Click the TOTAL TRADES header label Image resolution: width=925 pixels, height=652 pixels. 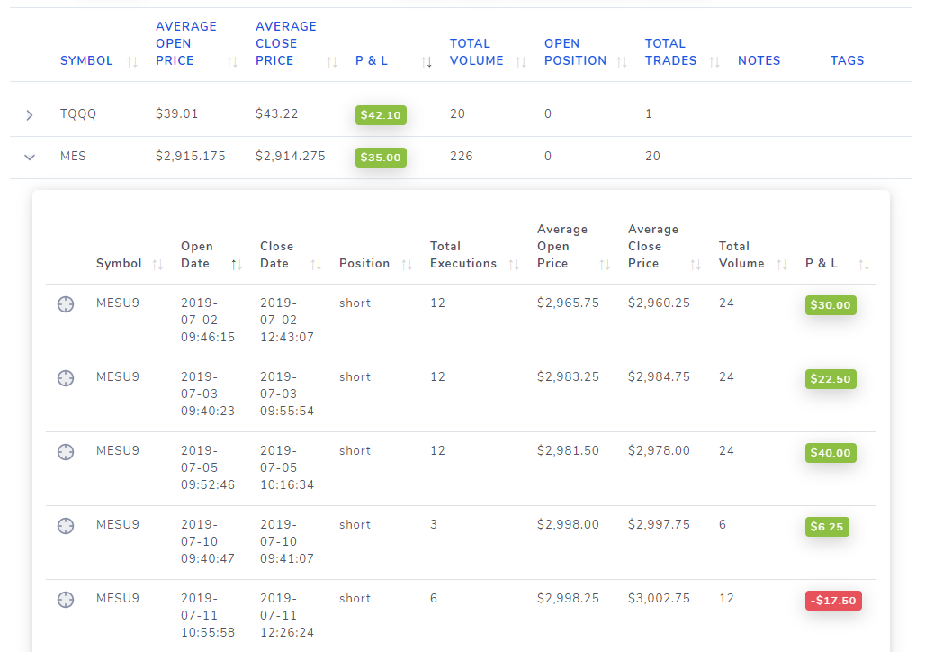tap(670, 52)
